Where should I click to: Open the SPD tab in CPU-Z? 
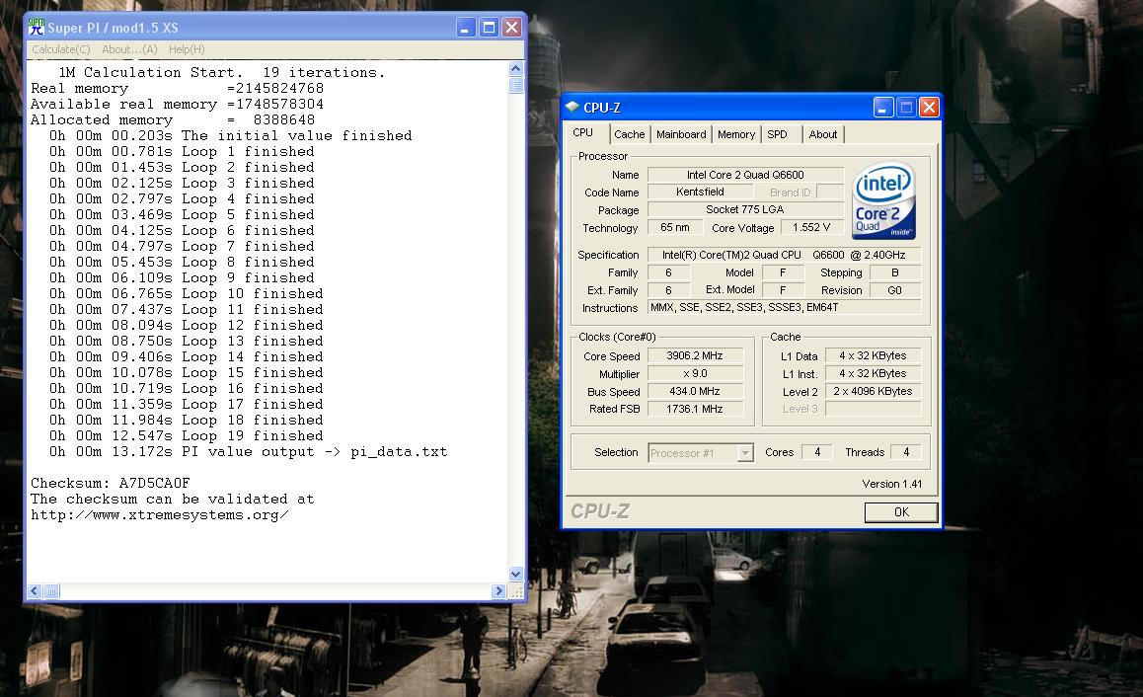(x=777, y=134)
